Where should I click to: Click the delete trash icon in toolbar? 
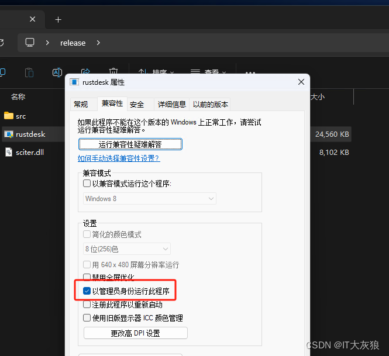pos(114,72)
